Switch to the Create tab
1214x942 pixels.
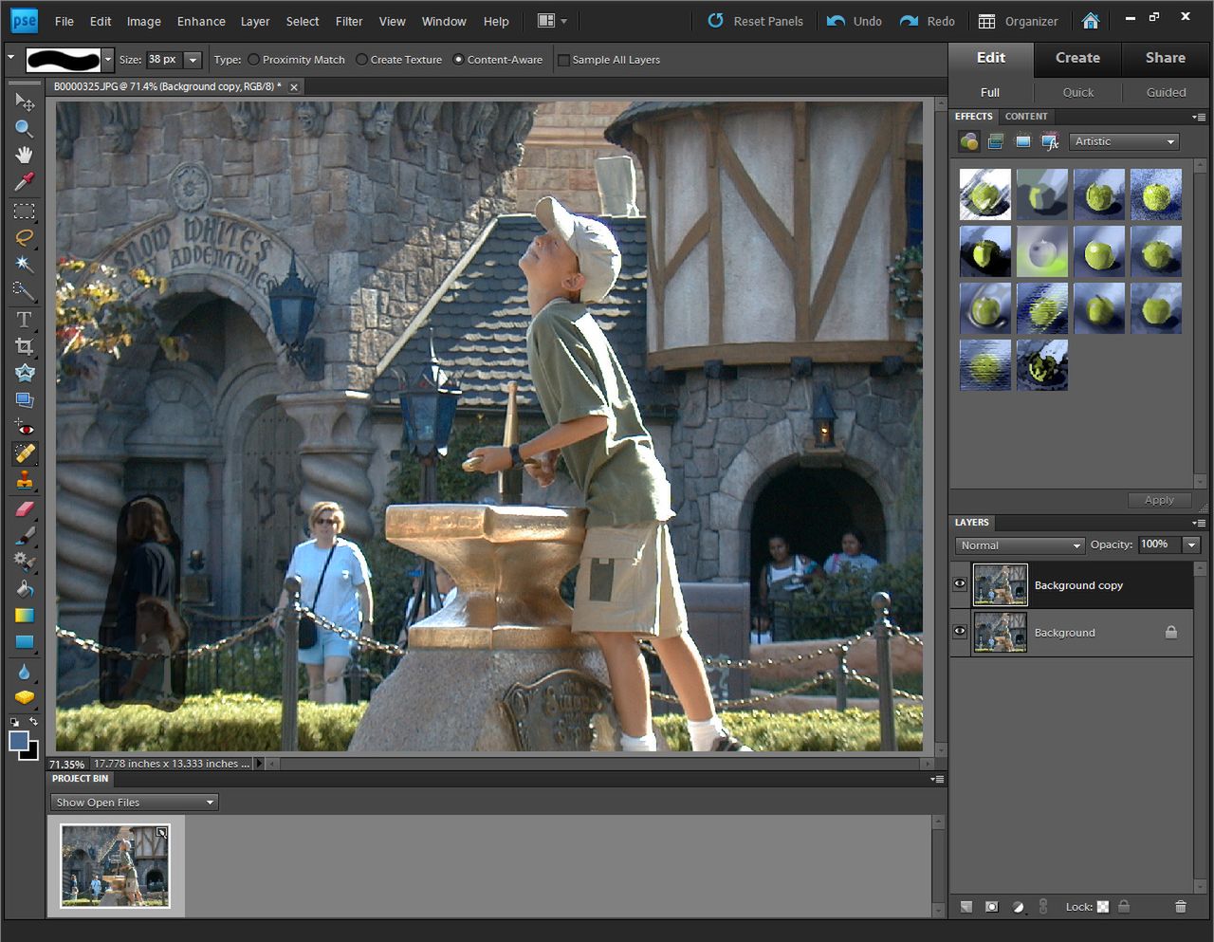[x=1077, y=58]
